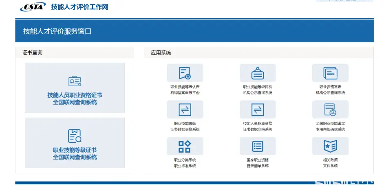Click 技能人员职业资格证书数据交换系统 arrows icon
This screenshot has height=188, width=384.
pyautogui.click(x=257, y=109)
